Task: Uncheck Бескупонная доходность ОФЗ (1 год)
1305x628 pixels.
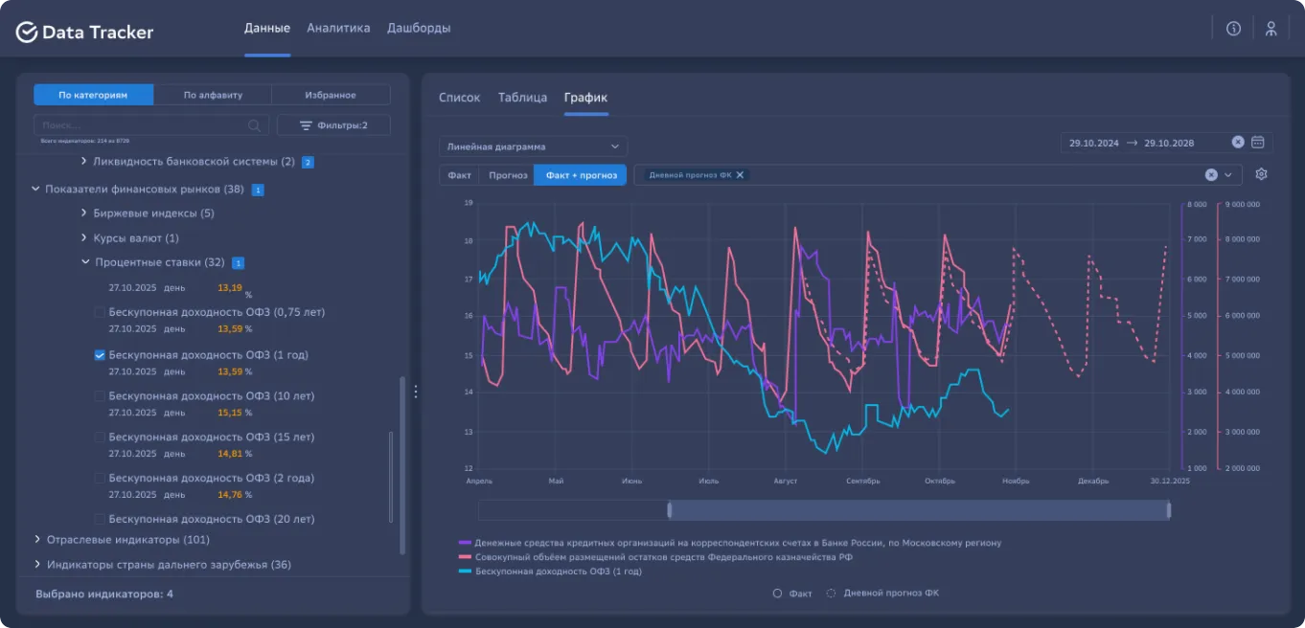Action: coord(100,355)
